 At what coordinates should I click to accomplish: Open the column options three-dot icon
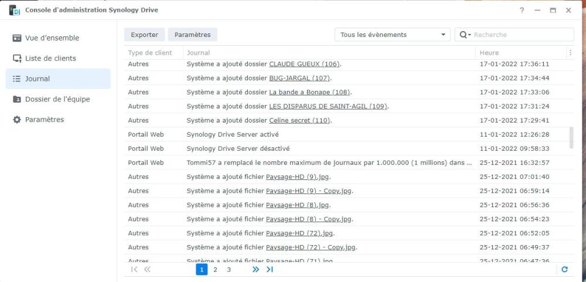(x=570, y=53)
